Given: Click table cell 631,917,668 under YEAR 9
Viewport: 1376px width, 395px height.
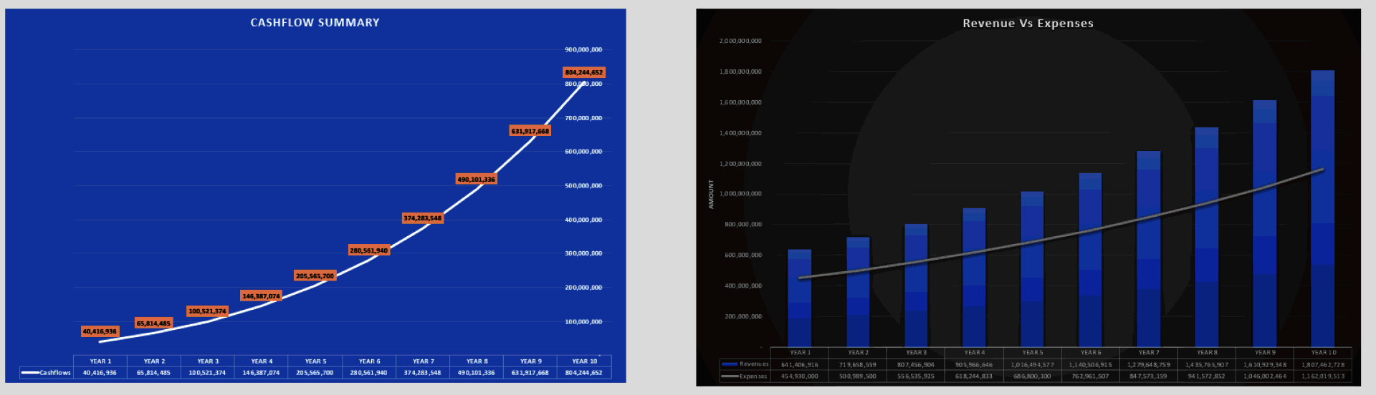Looking at the screenshot, I should (530, 373).
